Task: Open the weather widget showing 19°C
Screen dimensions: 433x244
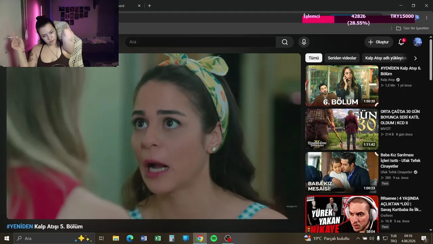Action: [x=327, y=238]
